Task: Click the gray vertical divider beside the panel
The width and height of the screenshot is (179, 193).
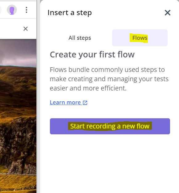Action: pos(38,96)
